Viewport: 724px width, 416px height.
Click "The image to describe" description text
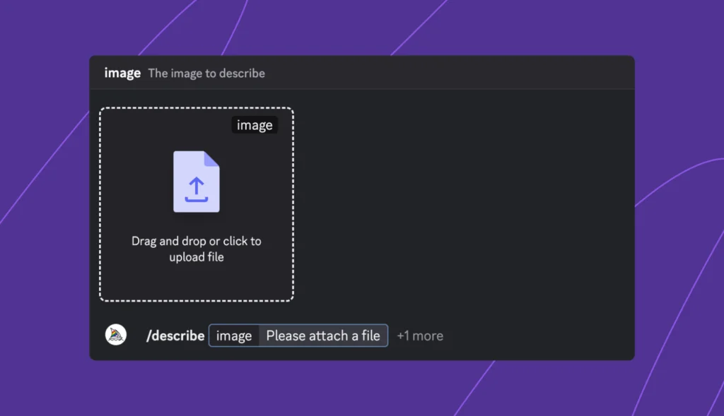pyautogui.click(x=206, y=73)
